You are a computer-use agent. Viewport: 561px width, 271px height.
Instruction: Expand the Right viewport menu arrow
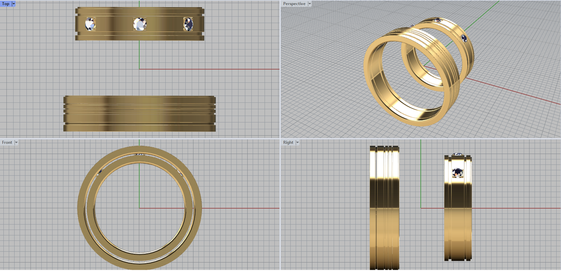(297, 142)
